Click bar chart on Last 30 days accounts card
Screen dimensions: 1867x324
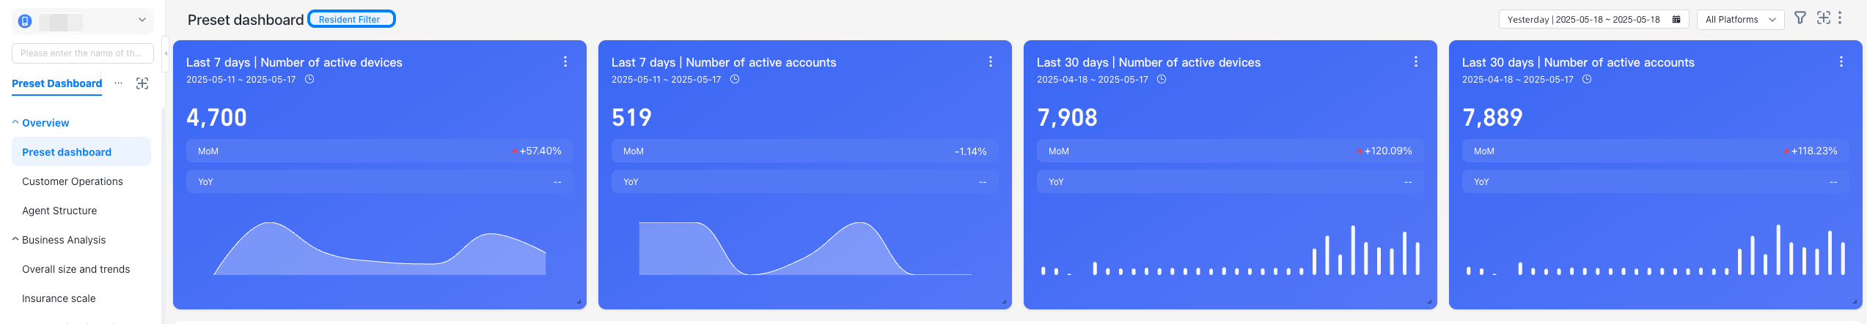pos(1656,250)
